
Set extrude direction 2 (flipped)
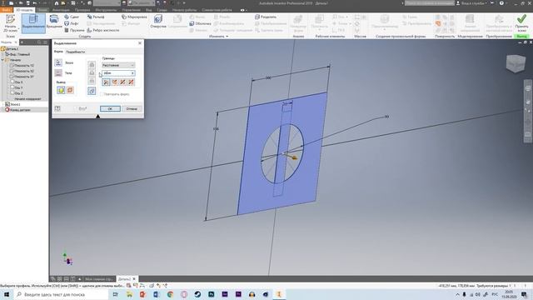pyautogui.click(x=115, y=82)
